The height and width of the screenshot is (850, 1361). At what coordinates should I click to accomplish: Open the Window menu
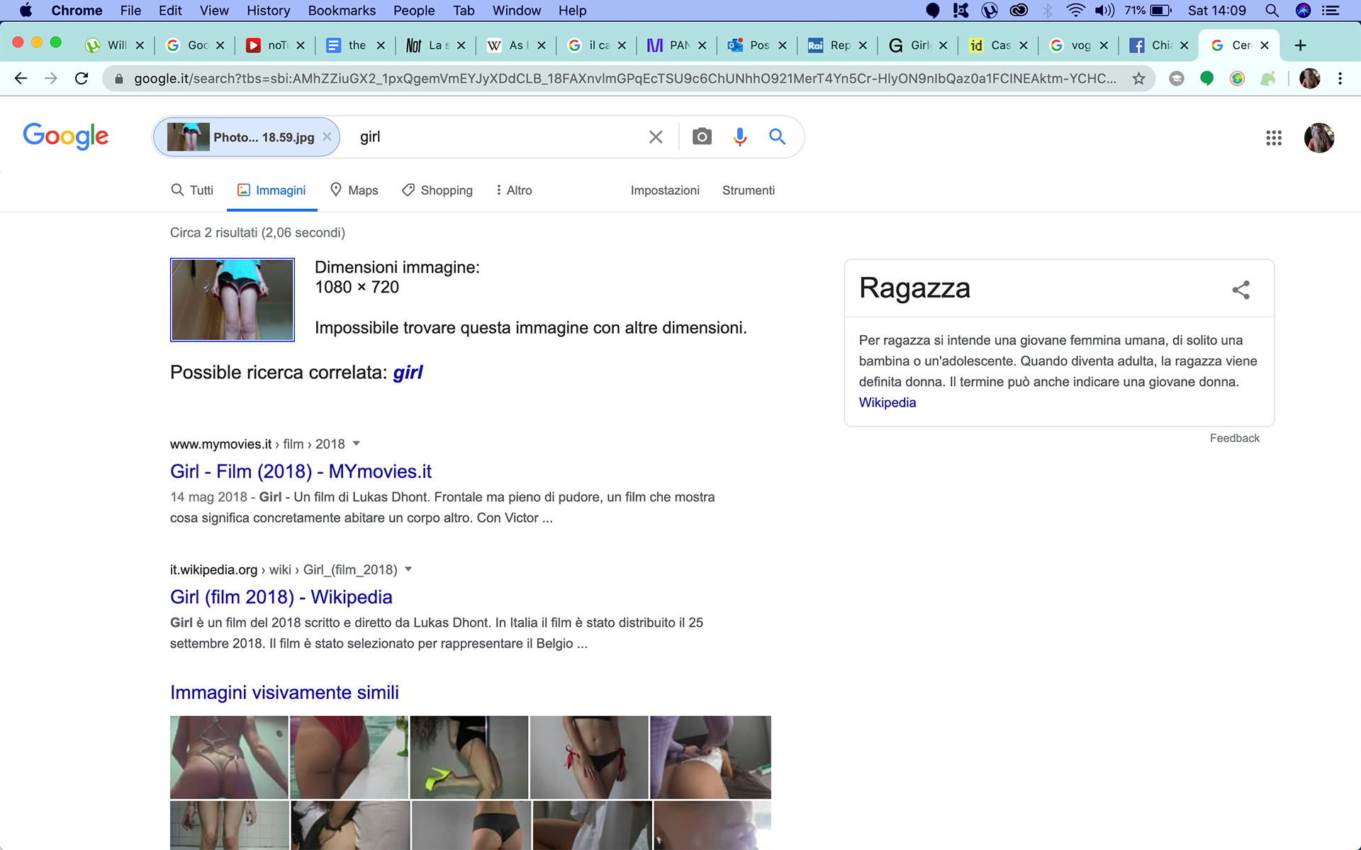pyautogui.click(x=516, y=11)
